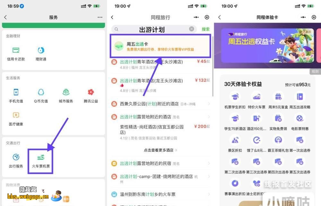Open 医疗健康 medical health
The width and height of the screenshot is (321, 206).
click(16, 119)
